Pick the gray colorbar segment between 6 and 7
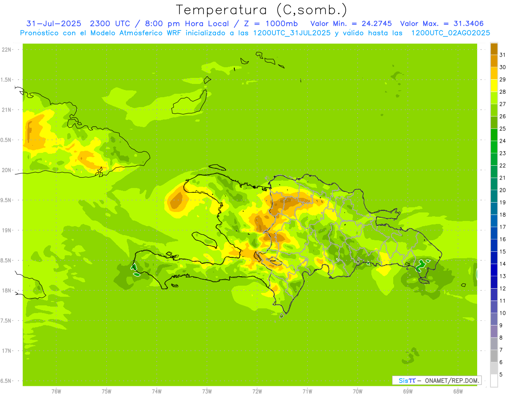Image resolution: width=514 pixels, height=397 pixels. click(494, 356)
